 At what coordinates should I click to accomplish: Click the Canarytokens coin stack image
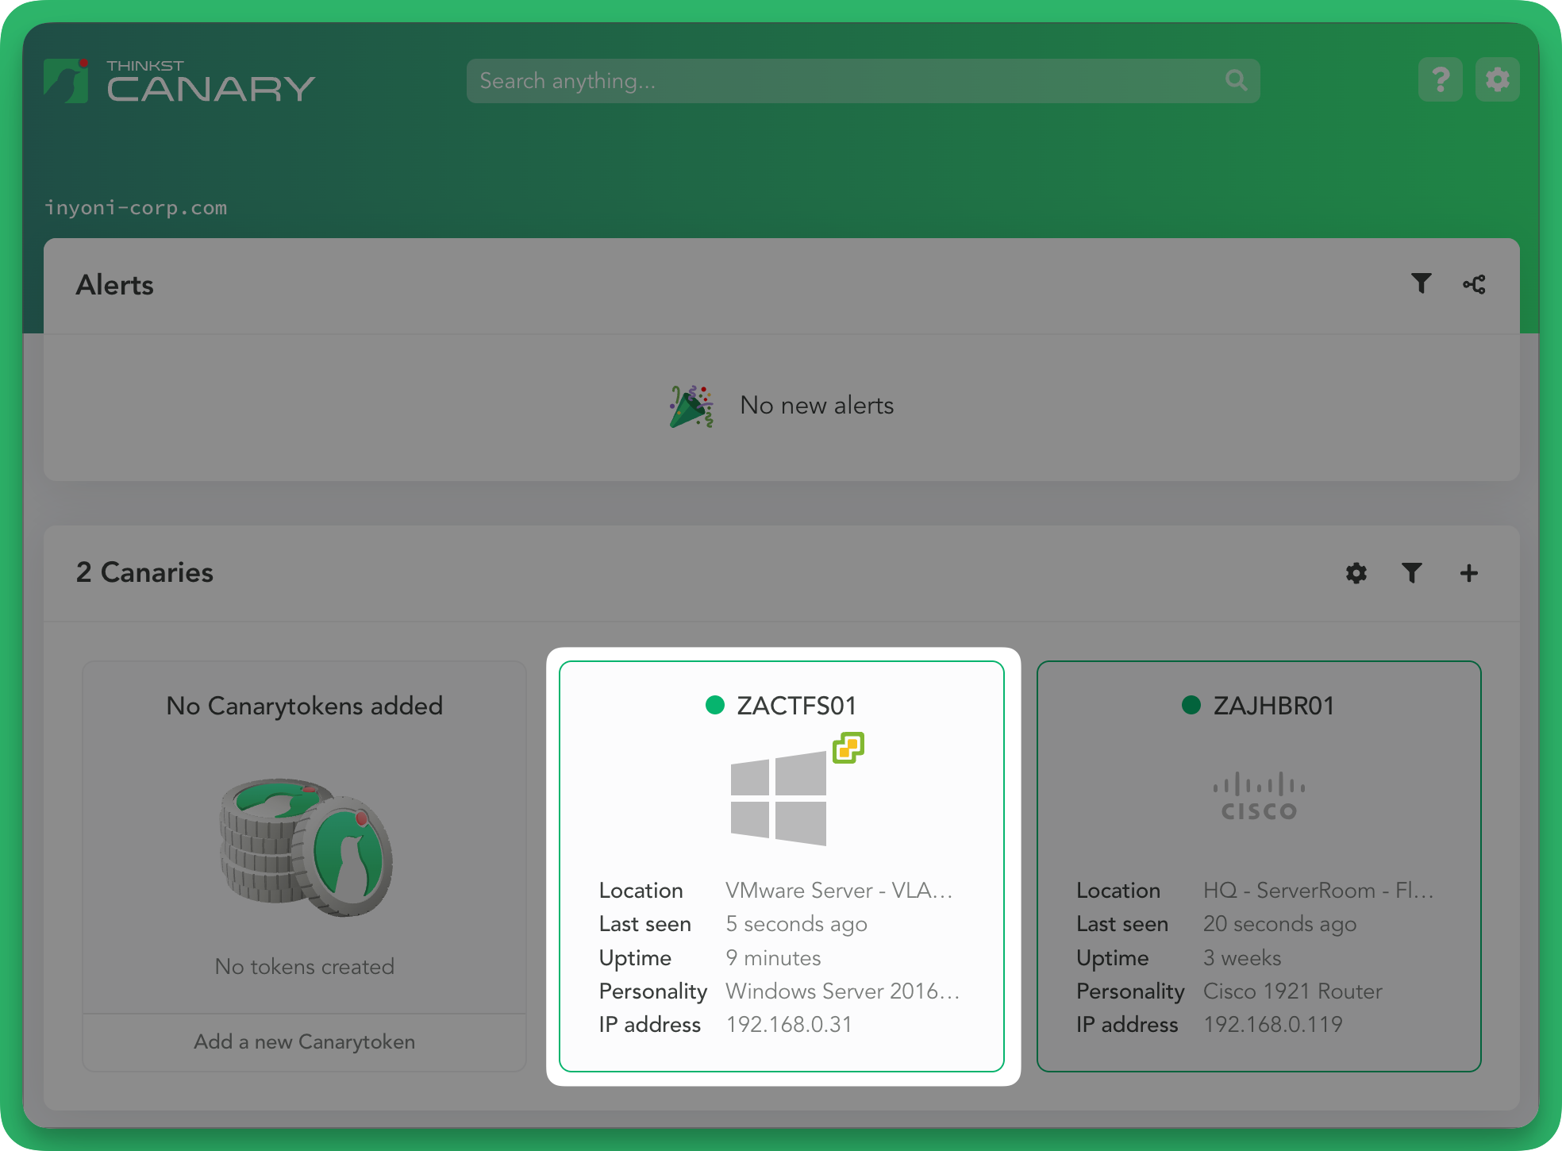[306, 847]
